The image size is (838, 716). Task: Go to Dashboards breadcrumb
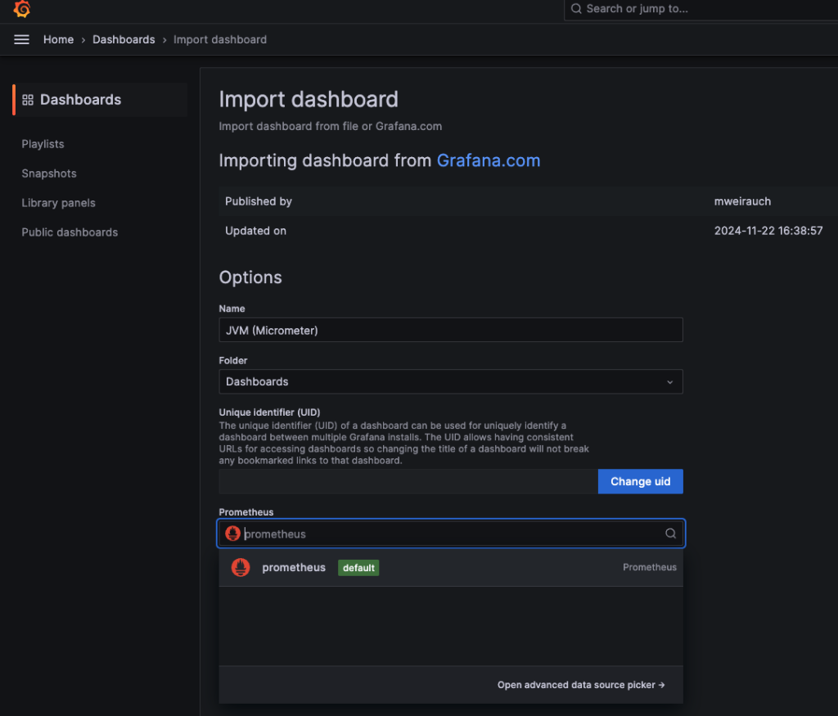point(124,39)
